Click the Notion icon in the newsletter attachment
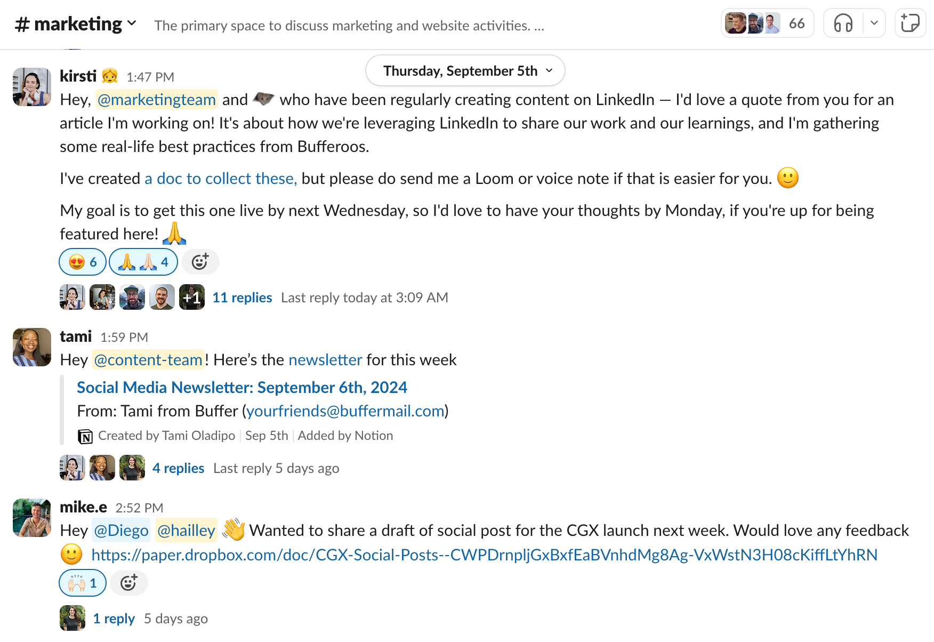 tap(85, 436)
